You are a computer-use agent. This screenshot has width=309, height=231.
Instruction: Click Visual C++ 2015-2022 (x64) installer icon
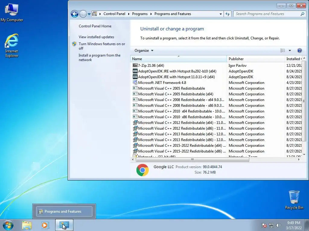[135, 145]
